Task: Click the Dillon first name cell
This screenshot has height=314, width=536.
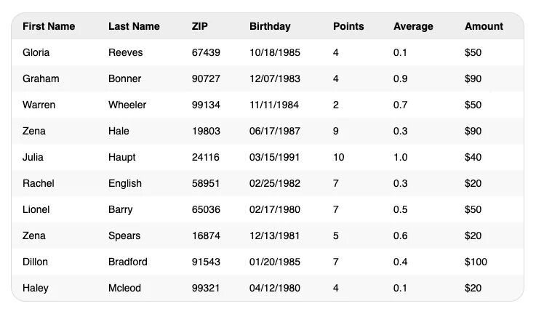Action: [36, 262]
